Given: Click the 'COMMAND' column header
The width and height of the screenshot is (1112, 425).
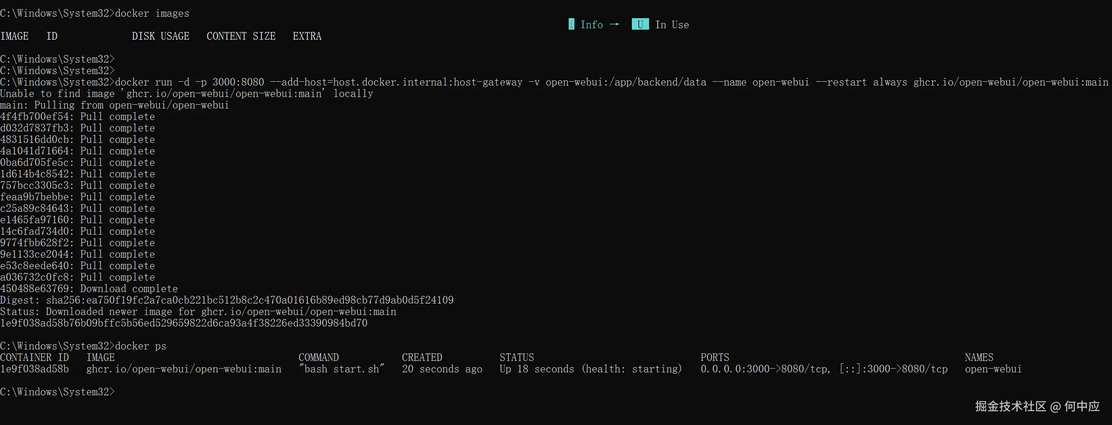Looking at the screenshot, I should 319,358.
